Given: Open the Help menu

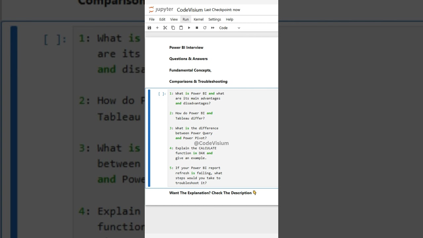Looking at the screenshot, I should coord(230,20).
